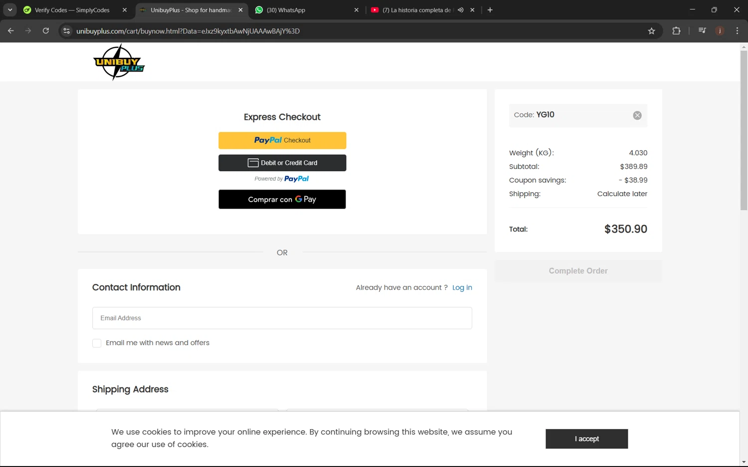Open the media controls icon
748x467 pixels.
pos(702,31)
